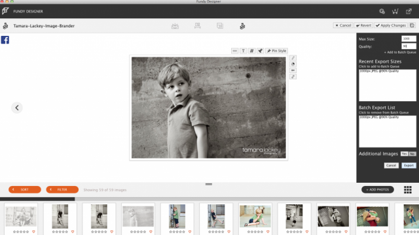Click the blue Export button
The image size is (419, 235).
[409, 165]
